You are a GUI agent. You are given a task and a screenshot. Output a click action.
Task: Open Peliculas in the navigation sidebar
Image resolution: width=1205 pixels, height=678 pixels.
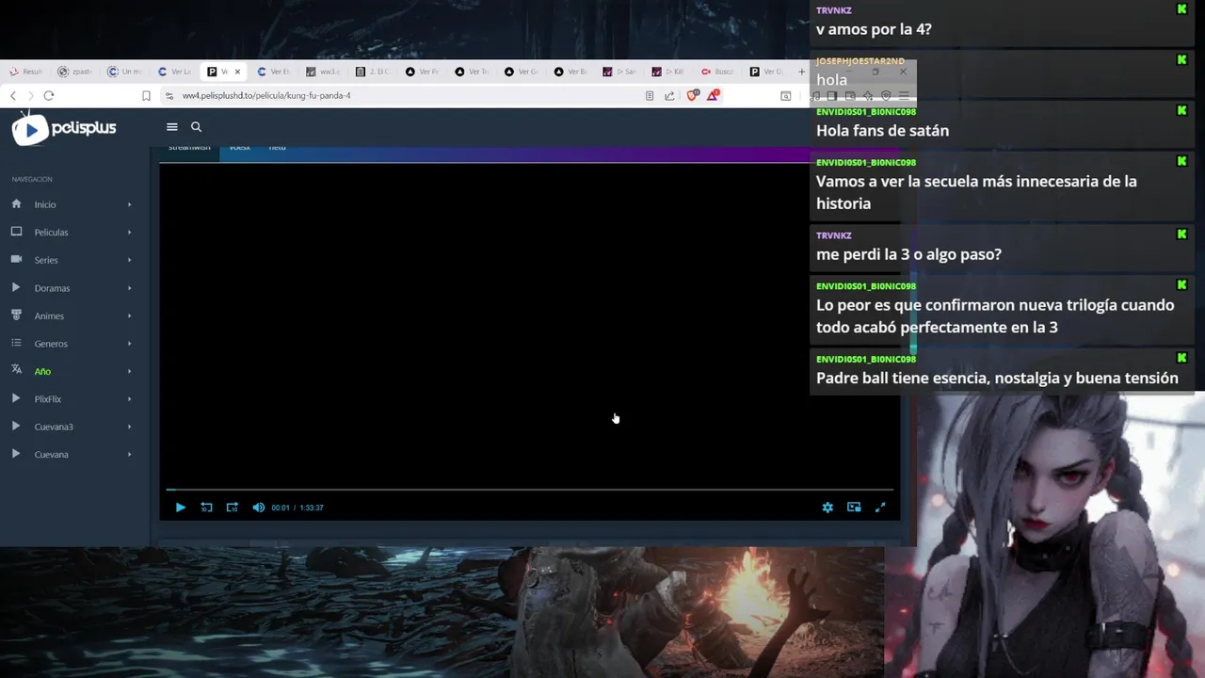tap(52, 233)
